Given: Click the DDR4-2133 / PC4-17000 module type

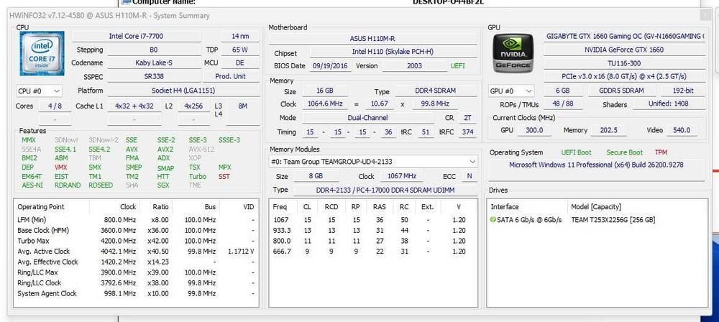Looking at the screenshot, I should [385, 190].
